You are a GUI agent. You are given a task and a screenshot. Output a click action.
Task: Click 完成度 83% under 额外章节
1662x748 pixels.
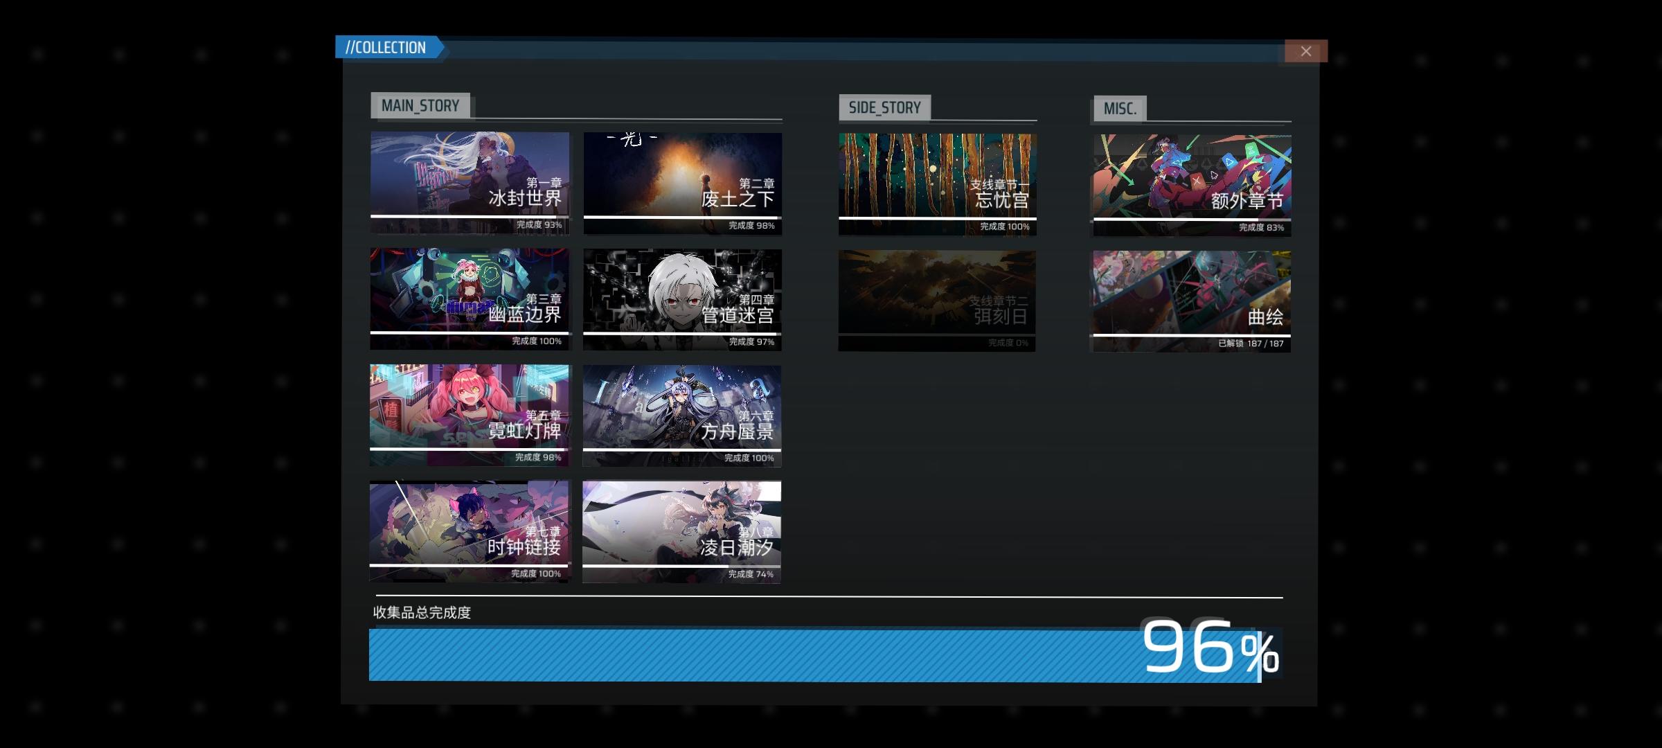click(1261, 227)
